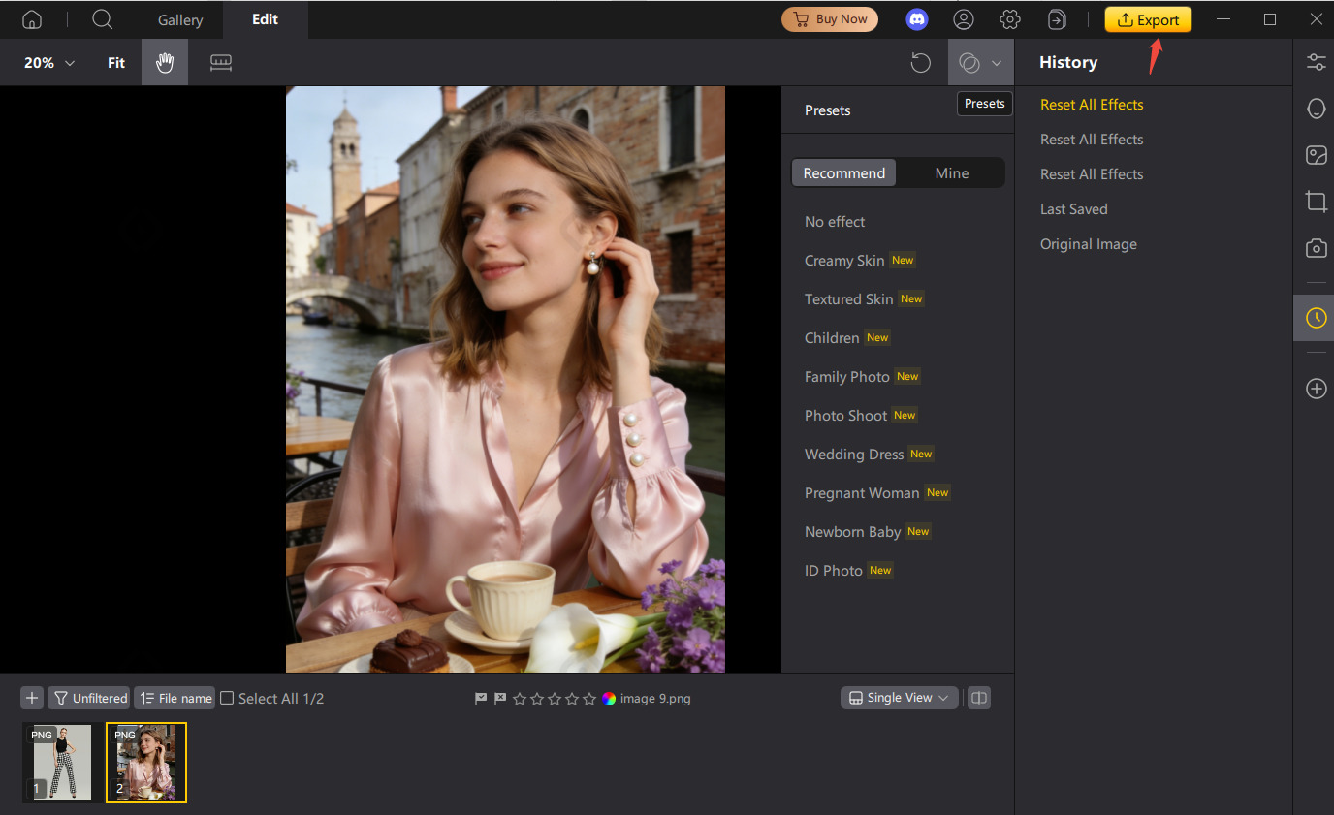1334x815 pixels.
Task: Click the History clock icon
Action: [x=1316, y=318]
